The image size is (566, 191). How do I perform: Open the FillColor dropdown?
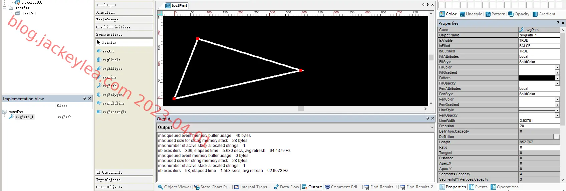tap(557, 67)
